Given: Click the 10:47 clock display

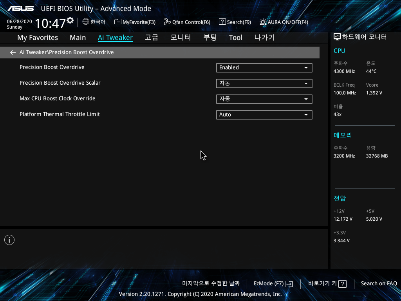Looking at the screenshot, I should click(51, 23).
